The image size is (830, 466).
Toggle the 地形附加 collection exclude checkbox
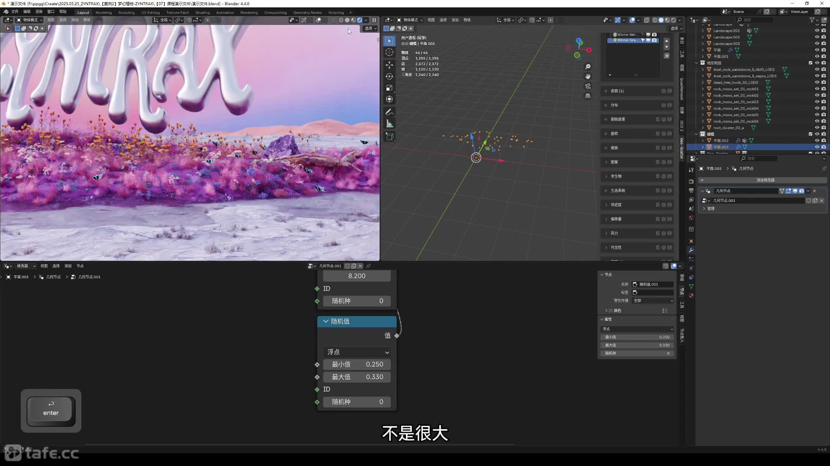[x=811, y=63]
